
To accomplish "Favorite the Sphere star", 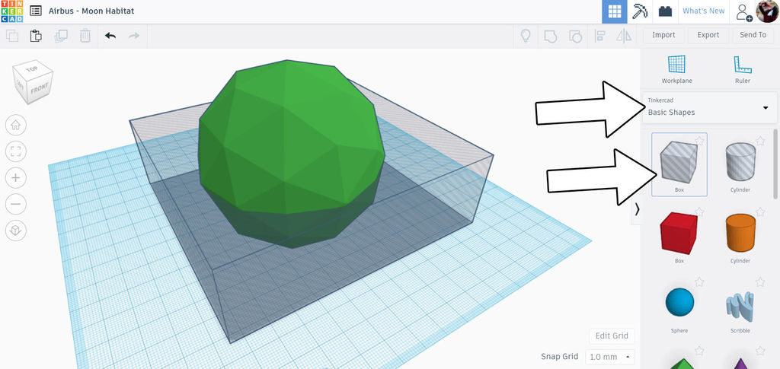I will pos(699,282).
